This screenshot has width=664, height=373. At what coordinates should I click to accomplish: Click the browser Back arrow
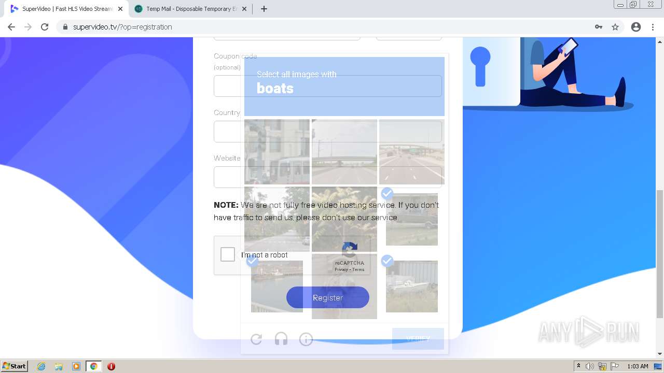(11, 27)
